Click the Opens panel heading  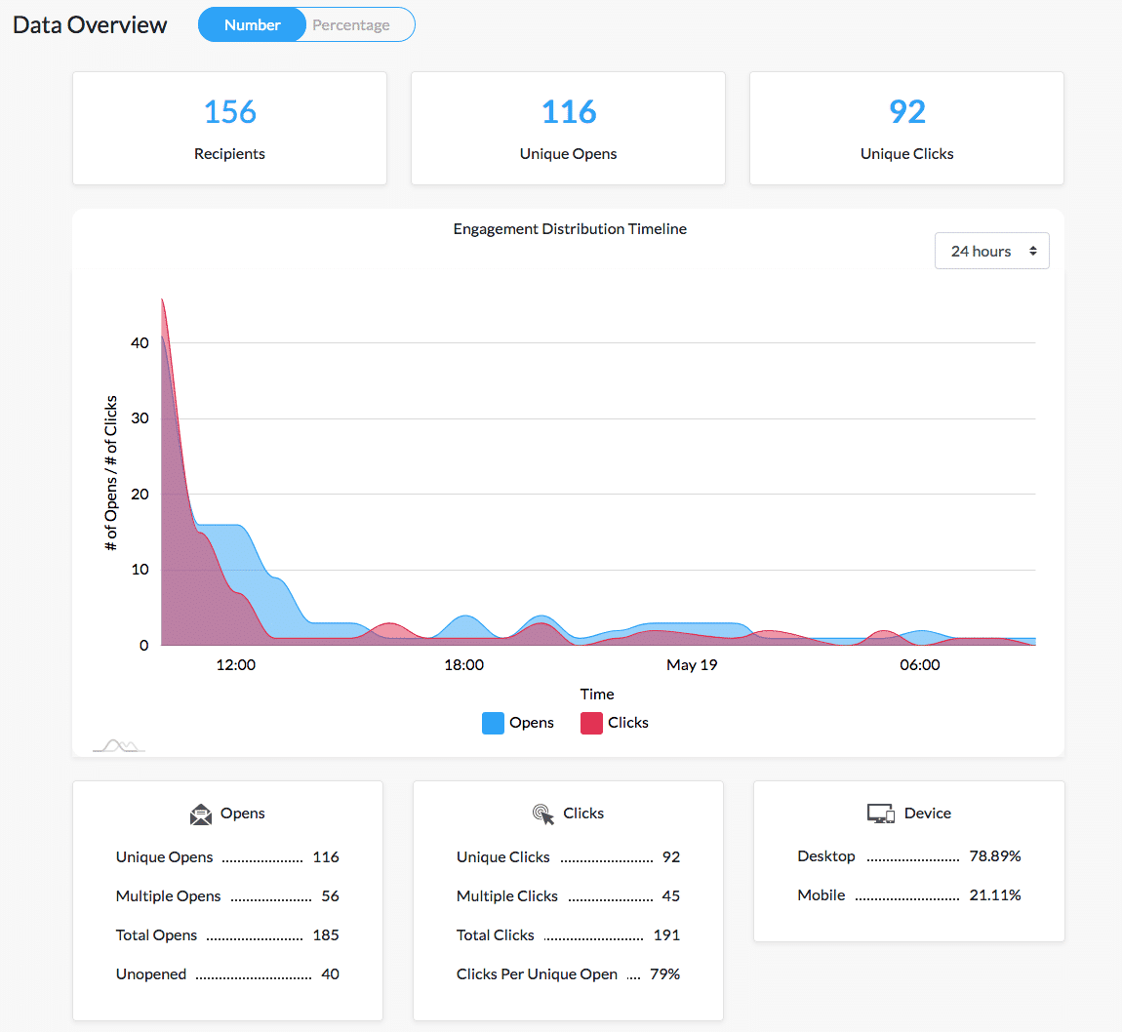pyautogui.click(x=243, y=814)
